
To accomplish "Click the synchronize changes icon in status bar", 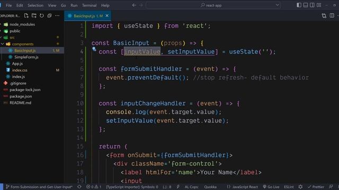I will [79, 187].
